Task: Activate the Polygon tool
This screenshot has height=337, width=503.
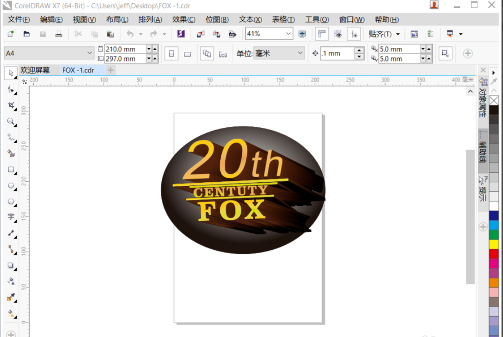Action: click(11, 201)
